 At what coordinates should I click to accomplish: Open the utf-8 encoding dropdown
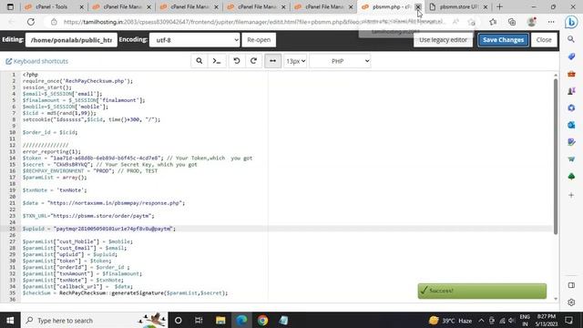click(194, 40)
